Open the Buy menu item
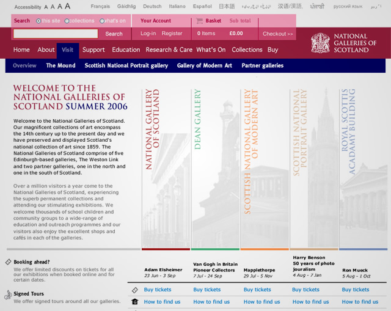Viewport: 391px width, 311px height. pyautogui.click(x=272, y=50)
